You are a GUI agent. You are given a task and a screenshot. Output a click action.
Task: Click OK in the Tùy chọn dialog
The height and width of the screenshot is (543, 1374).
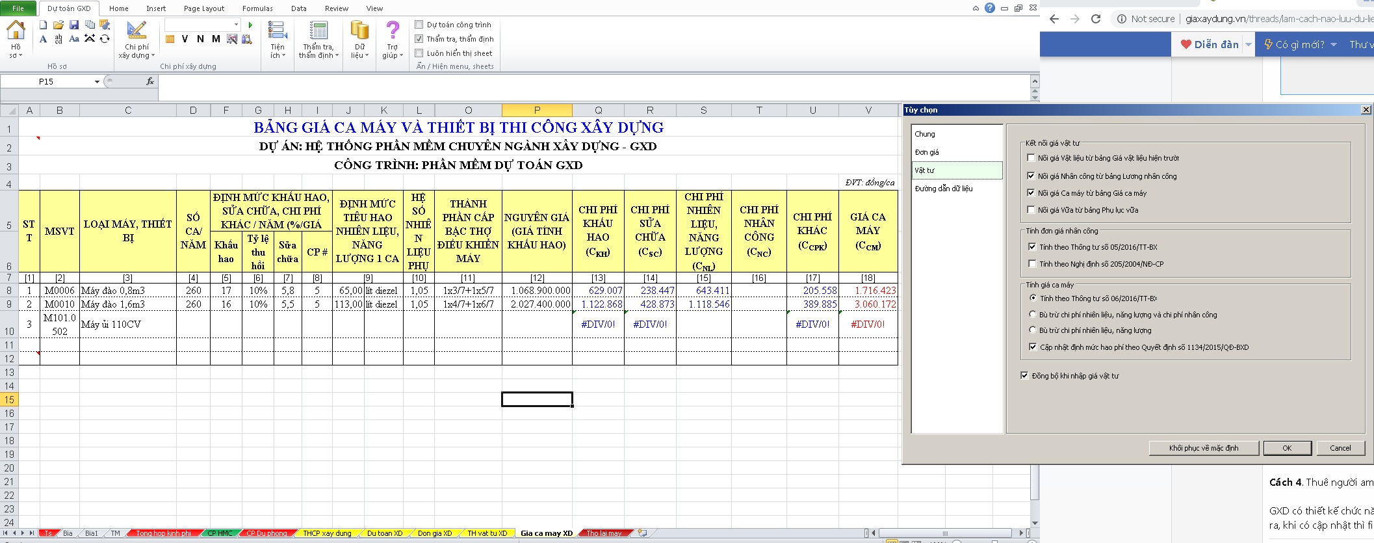(1286, 448)
